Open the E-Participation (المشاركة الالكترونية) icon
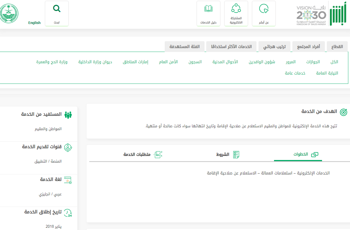Image resolution: width=350 pixels, height=230 pixels. pyautogui.click(x=236, y=8)
